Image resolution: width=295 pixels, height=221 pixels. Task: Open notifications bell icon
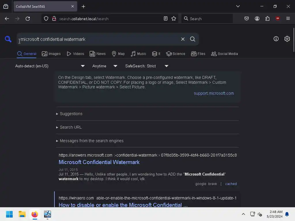pos(287,214)
